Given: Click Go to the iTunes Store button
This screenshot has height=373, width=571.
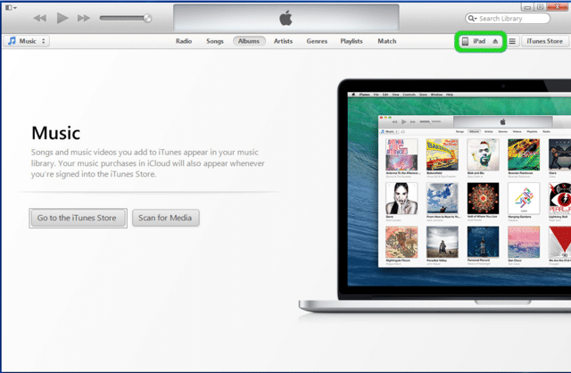Looking at the screenshot, I should point(78,218).
